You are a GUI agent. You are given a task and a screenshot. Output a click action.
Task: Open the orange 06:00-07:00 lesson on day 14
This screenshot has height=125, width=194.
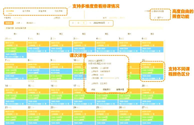tap(15, 91)
